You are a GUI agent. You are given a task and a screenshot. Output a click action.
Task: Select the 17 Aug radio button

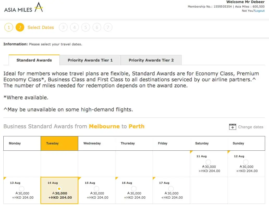[x=171, y=189]
